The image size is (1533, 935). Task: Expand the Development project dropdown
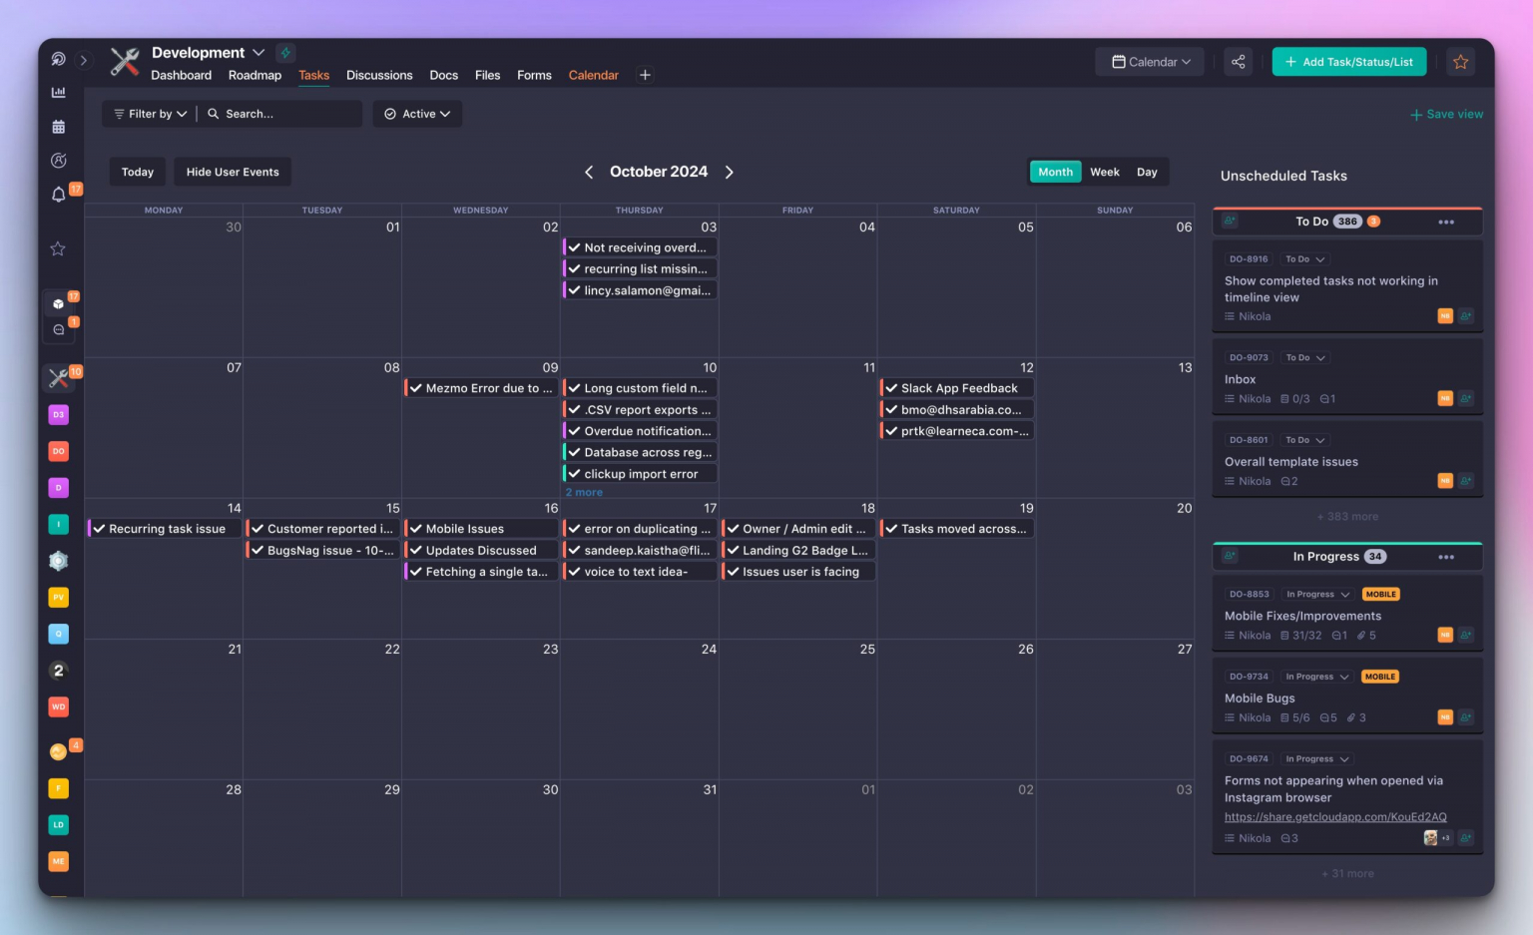click(258, 53)
